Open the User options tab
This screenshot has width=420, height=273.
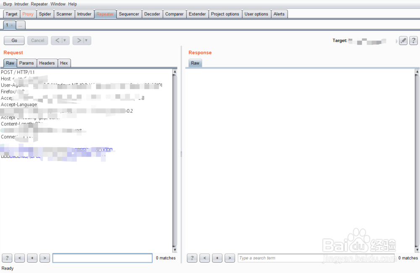pyautogui.click(x=256, y=14)
